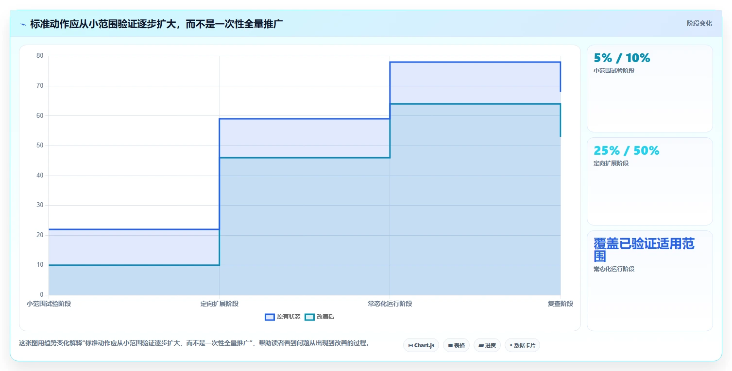This screenshot has height=371, width=732.
Task: Toggle the 改善后 legend entry
Action: [320, 317]
